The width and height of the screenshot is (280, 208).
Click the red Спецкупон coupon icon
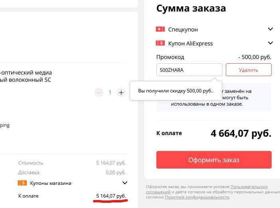tap(160, 29)
